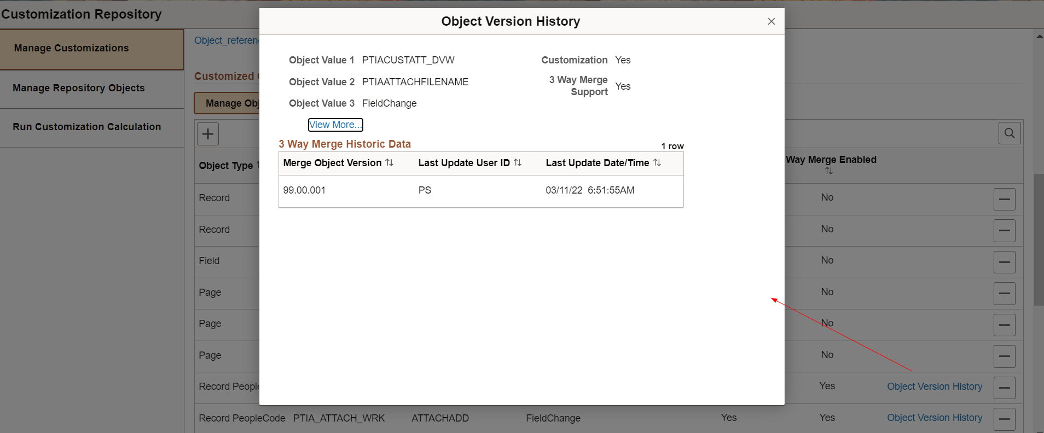Delete the second Record row with minus button
This screenshot has height=433, width=1044.
(x=1005, y=231)
